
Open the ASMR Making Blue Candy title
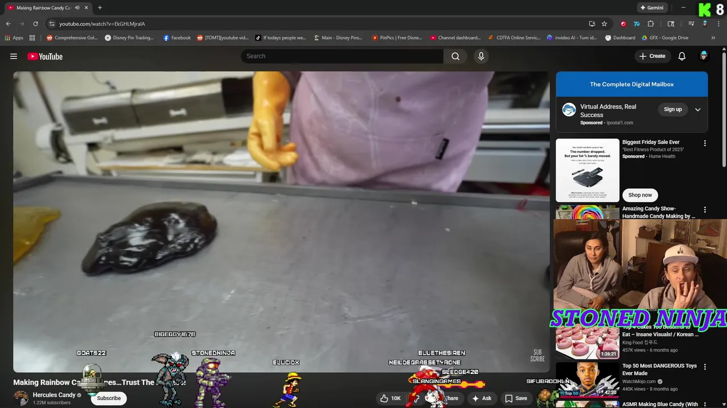coord(660,404)
